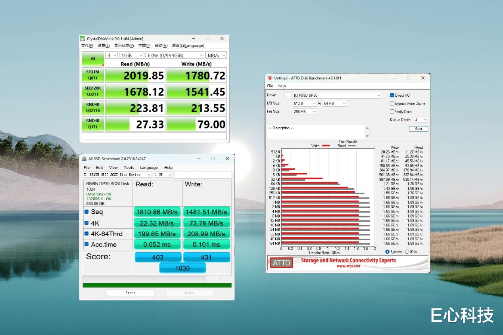The image size is (503, 335).
Task: Open AS SSD Edit menu
Action: [100, 167]
